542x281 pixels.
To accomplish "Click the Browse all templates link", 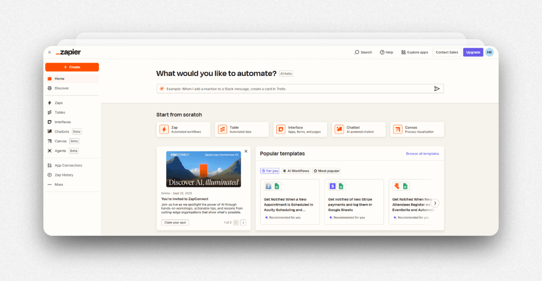I will click(422, 153).
